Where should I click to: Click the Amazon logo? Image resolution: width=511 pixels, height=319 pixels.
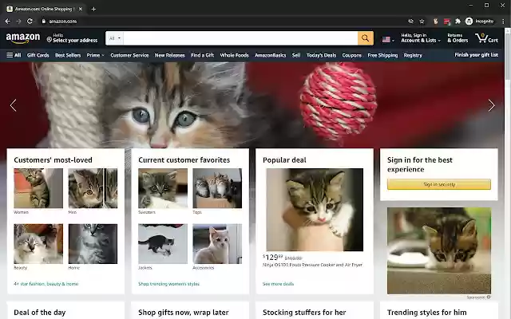click(x=23, y=38)
